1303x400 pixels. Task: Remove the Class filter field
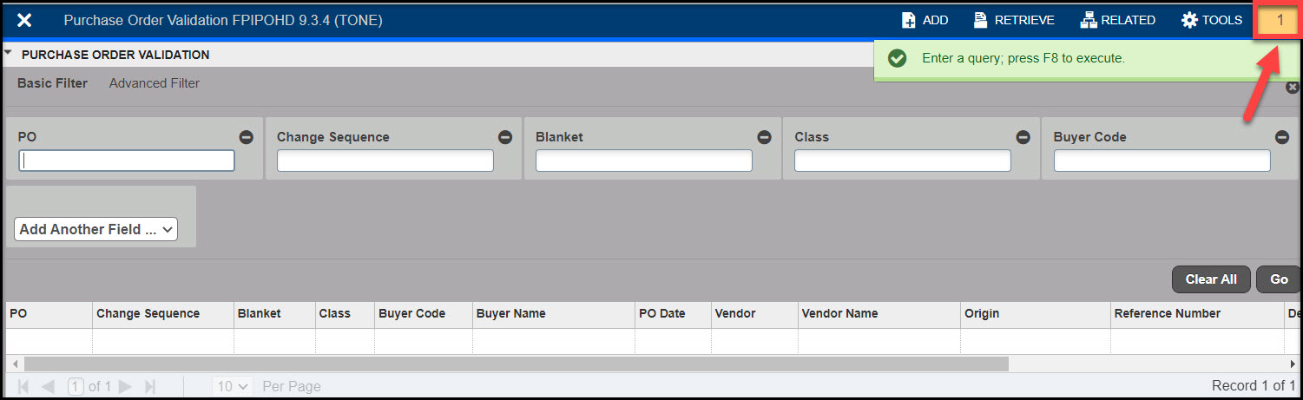coord(1023,137)
